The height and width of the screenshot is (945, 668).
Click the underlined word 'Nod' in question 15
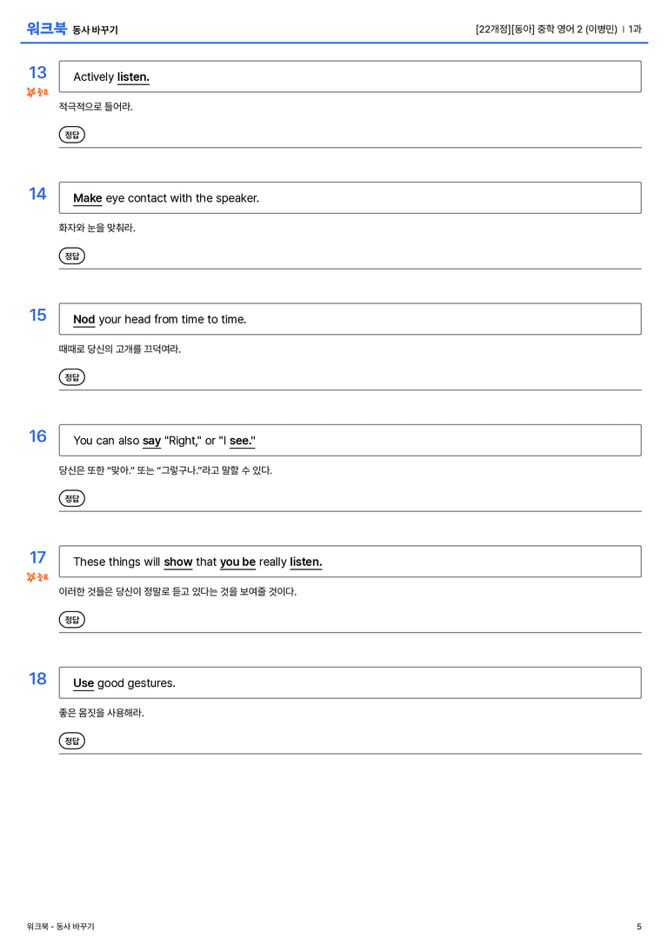(84, 319)
